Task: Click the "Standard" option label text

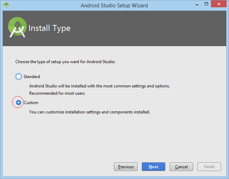Action: (32, 77)
